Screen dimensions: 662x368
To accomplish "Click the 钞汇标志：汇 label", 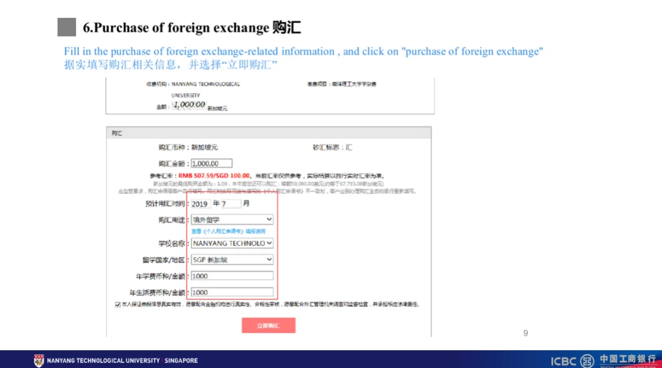I will tap(332, 147).
